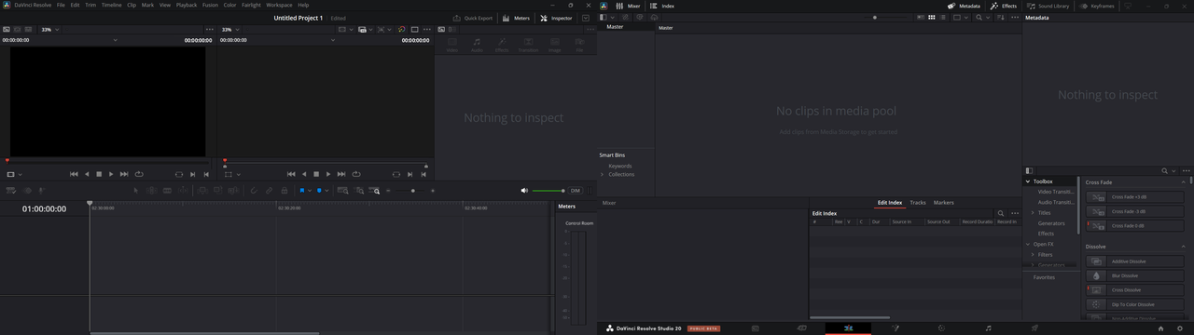Toggle the Meters panel button
This screenshot has width=1194, height=335.
516,18
